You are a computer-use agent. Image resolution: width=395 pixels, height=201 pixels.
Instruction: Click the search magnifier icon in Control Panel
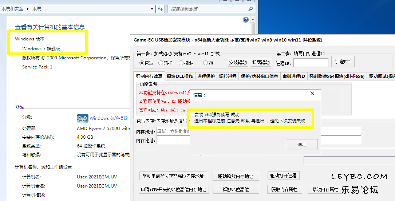[x=250, y=9]
